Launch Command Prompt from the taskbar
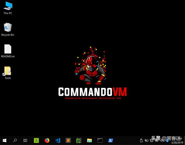Image resolution: width=185 pixels, height=145 pixels. [100, 140]
